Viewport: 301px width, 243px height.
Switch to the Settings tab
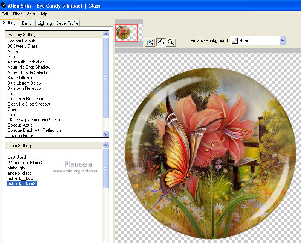tap(10, 23)
